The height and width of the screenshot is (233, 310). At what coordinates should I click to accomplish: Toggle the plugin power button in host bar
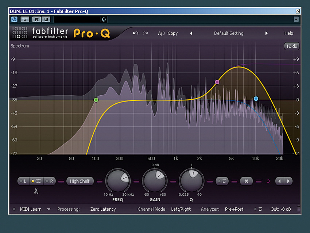click(x=14, y=19)
